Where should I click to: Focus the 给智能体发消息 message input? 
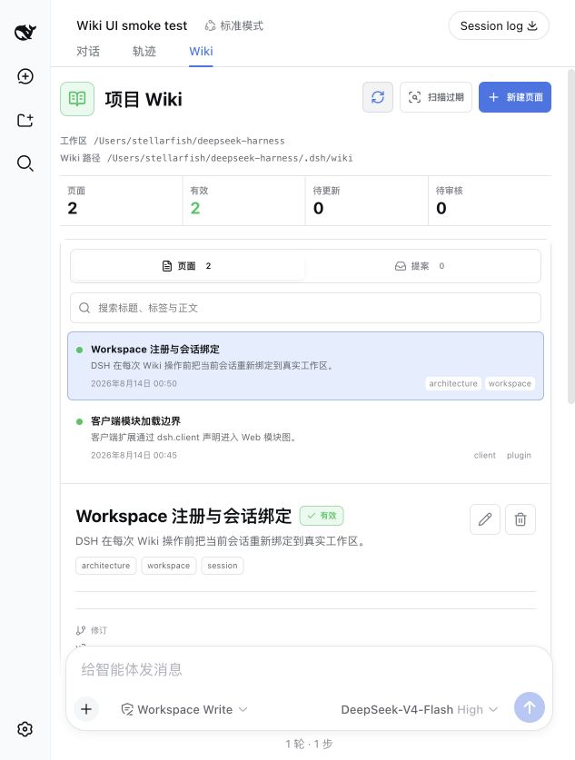point(310,669)
